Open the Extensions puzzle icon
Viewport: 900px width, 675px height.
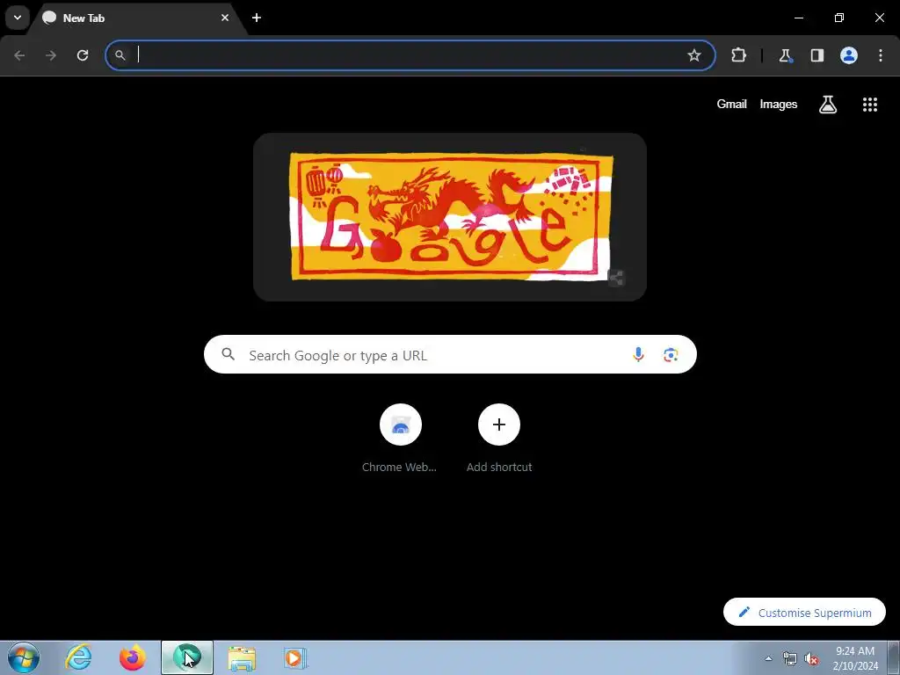click(x=738, y=55)
